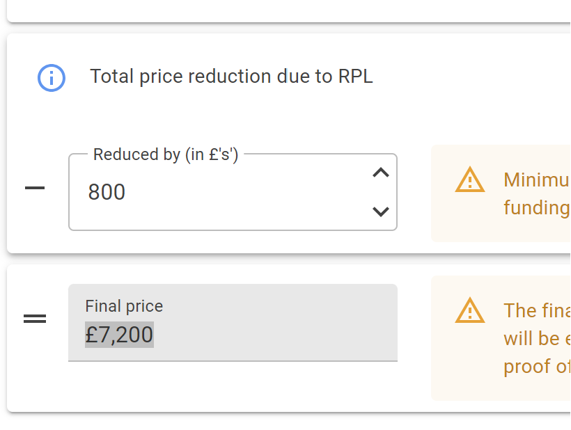Click the 'Total price reduction due to RPL' heading
Image resolution: width=571 pixels, height=430 pixels.
click(231, 77)
